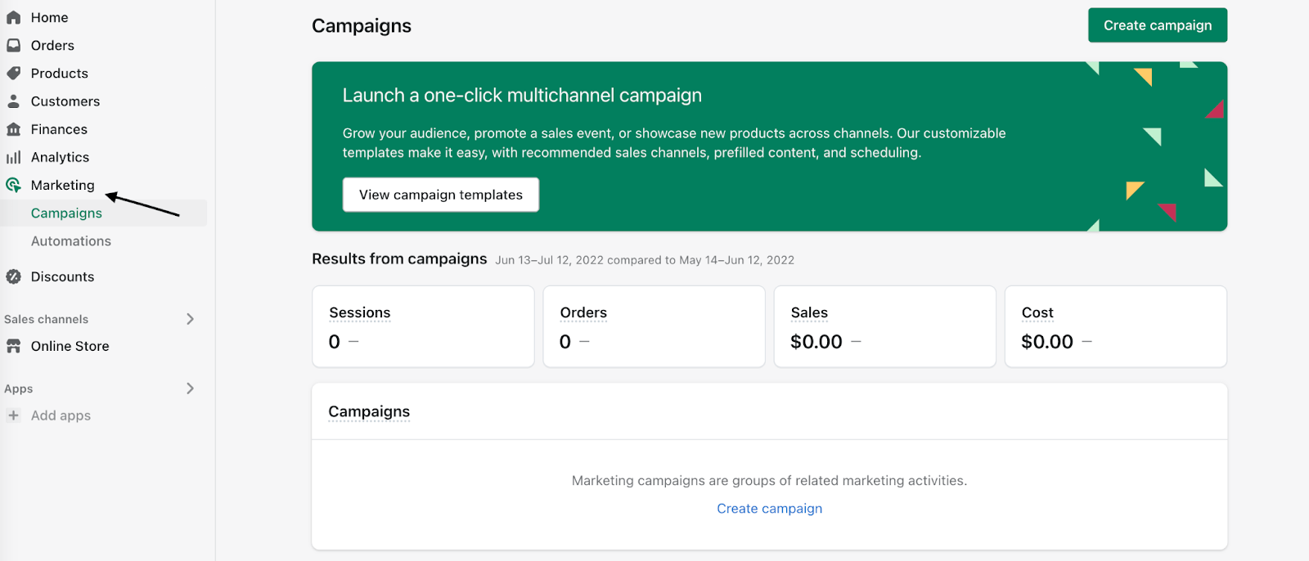Follow the blue Create campaign link
The width and height of the screenshot is (1309, 561).
click(x=769, y=509)
